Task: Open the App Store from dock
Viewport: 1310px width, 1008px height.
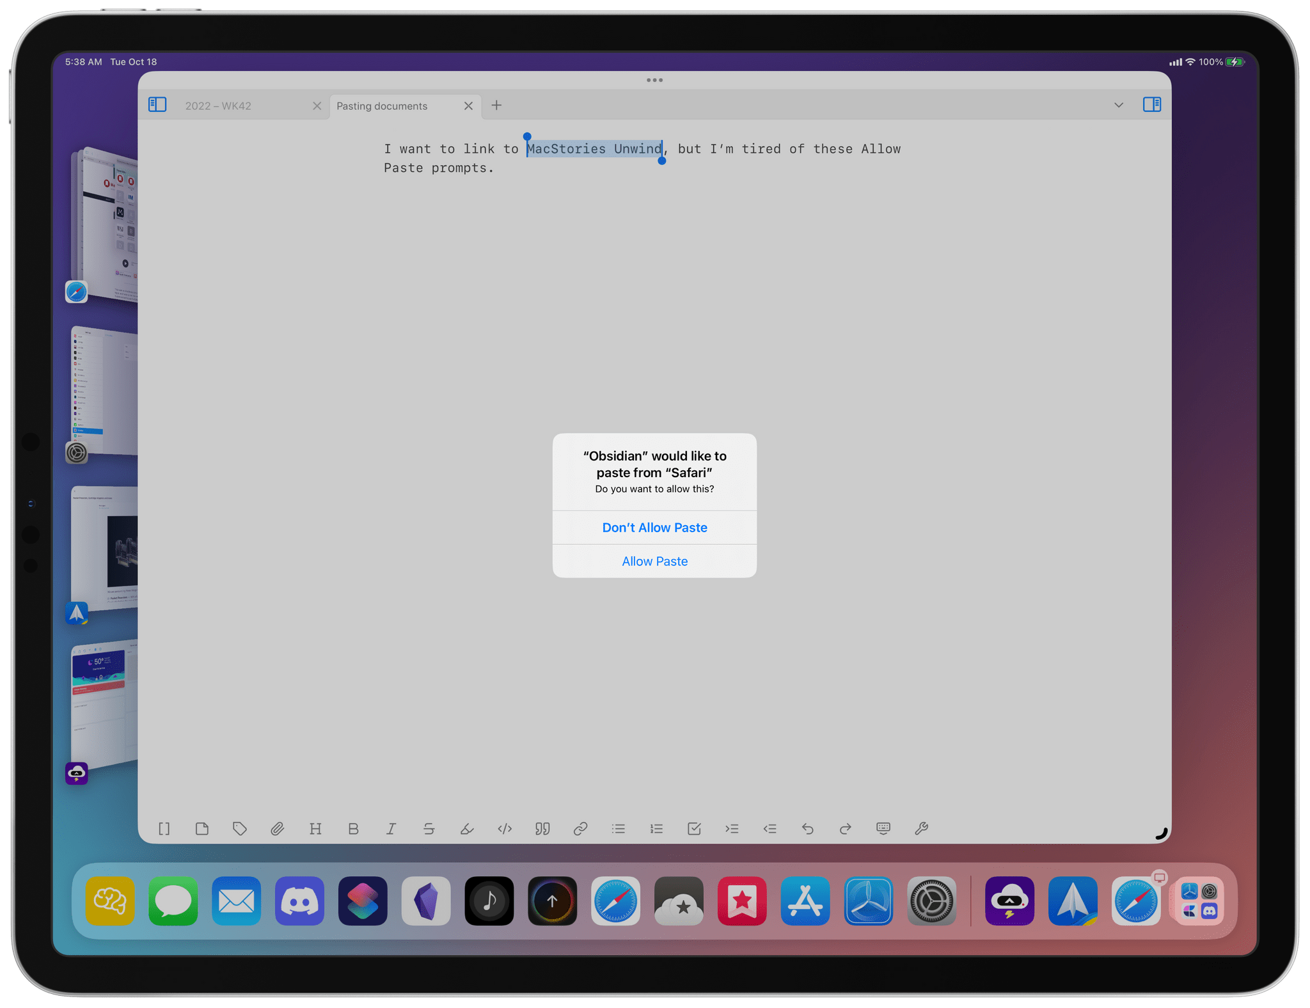Action: coord(805,901)
